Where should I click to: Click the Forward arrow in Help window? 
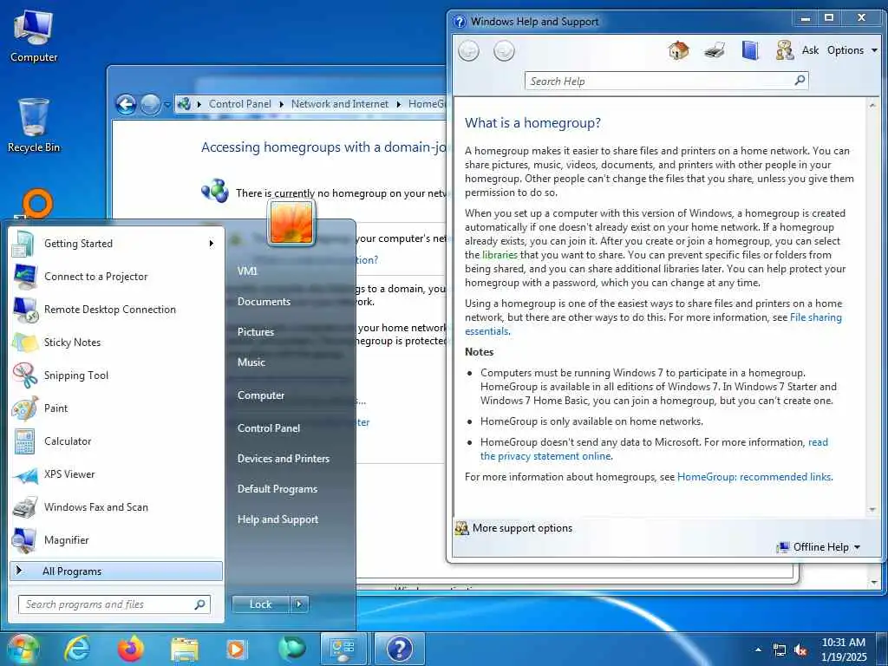coord(504,51)
